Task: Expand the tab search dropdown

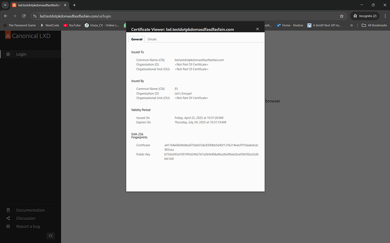Action: coord(5,5)
